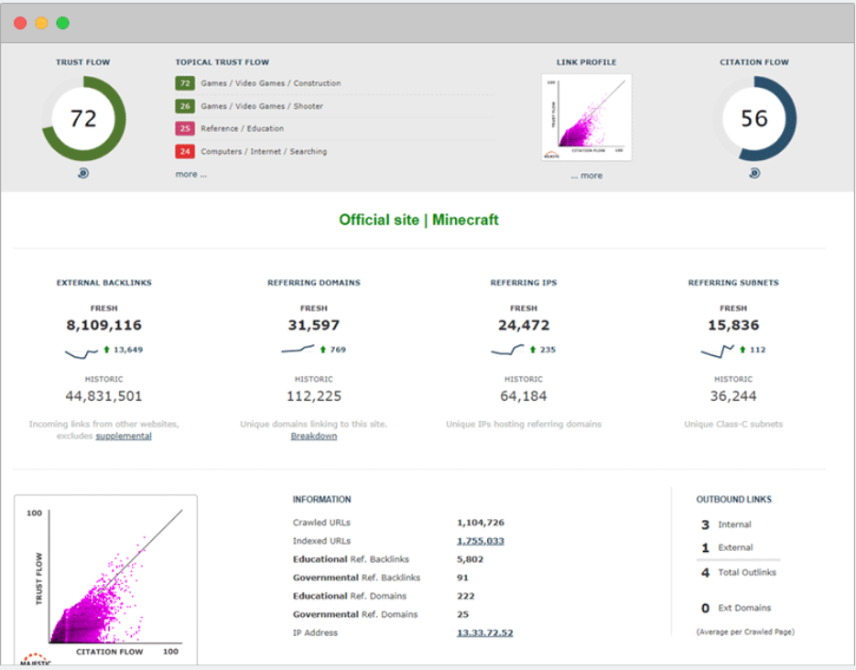Screen dimensions: 856x670
Task: Open the small Link Profile chart thumbnail
Action: [586, 117]
